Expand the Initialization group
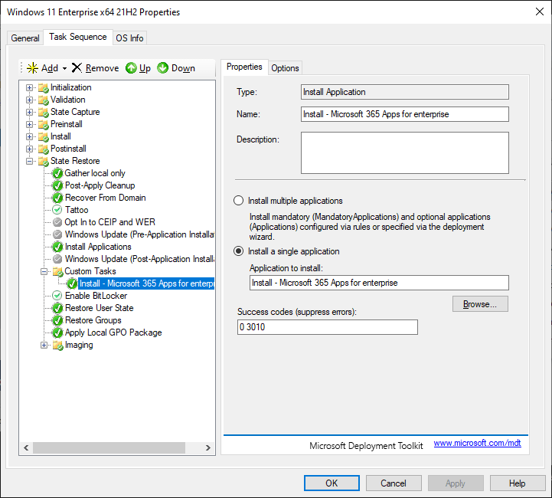The height and width of the screenshot is (498, 552). tap(30, 87)
